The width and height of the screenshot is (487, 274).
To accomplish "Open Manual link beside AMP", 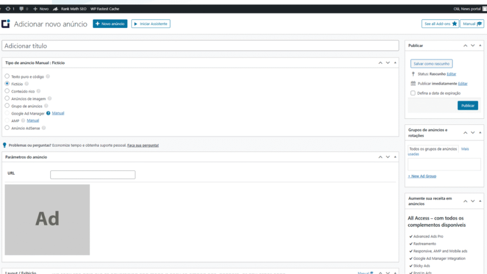I will click(x=33, y=120).
